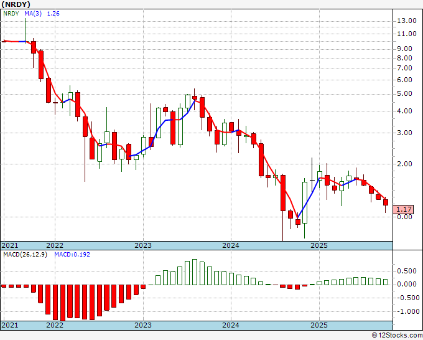Click the 4.00 price axis label
Image resolution: width=423 pixels, height=340 pixels.
coord(405,111)
